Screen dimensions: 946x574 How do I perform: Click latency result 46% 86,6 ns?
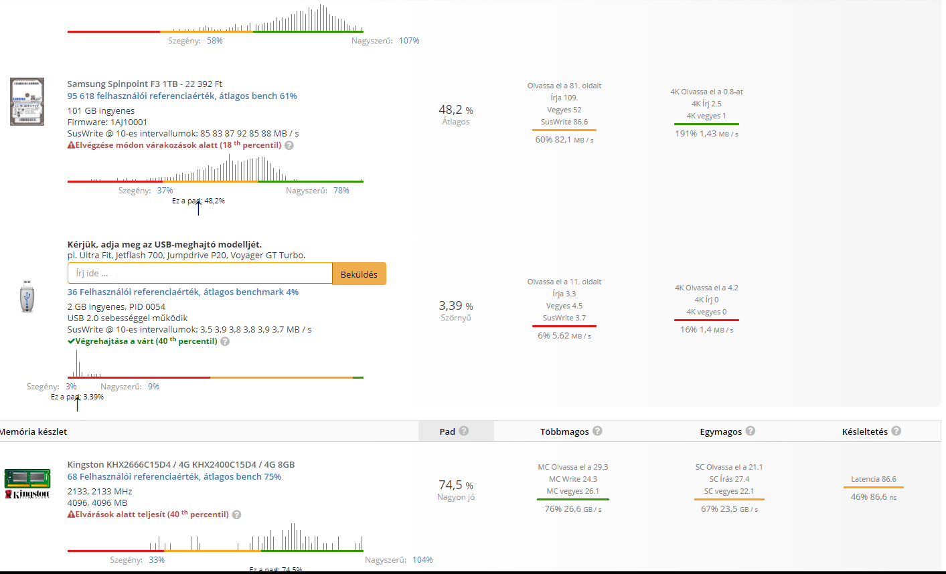coord(874,497)
